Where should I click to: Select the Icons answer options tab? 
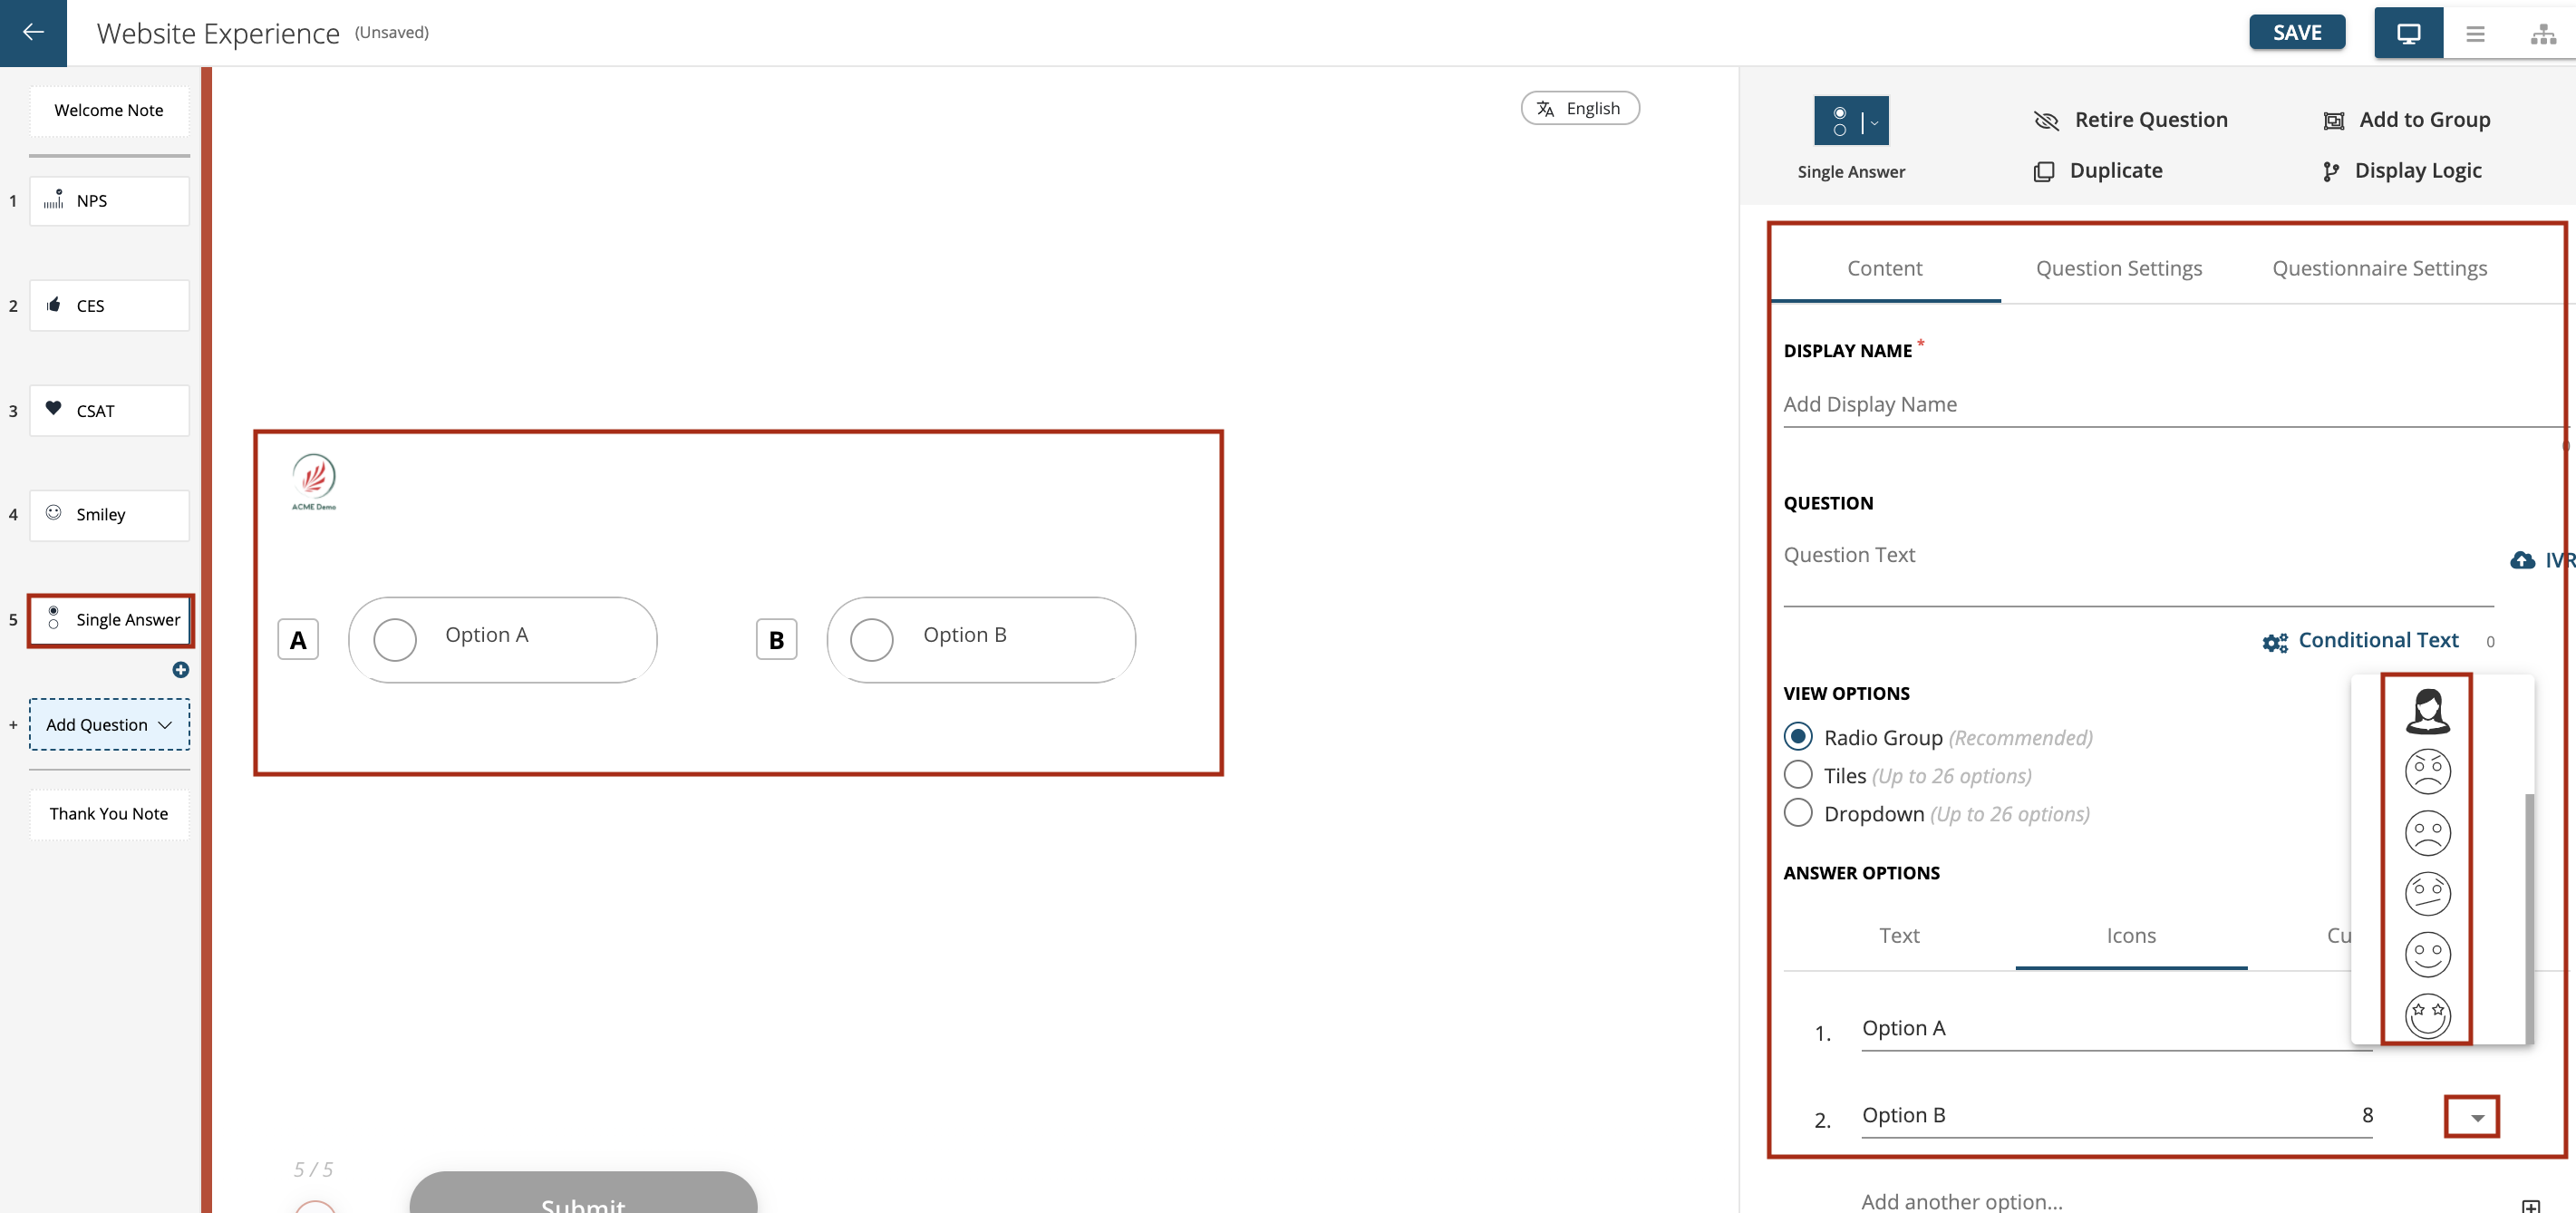(2130, 935)
